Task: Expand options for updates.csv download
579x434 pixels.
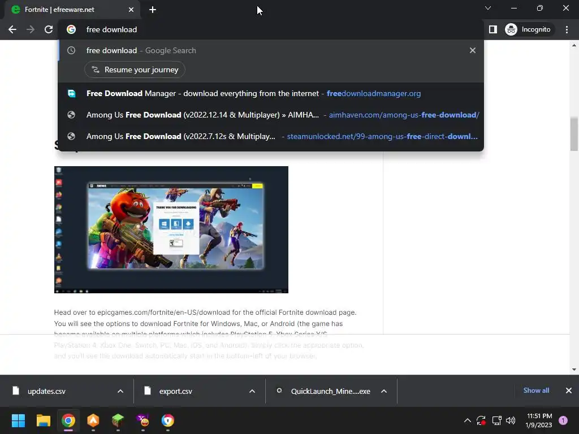Action: [120, 391]
